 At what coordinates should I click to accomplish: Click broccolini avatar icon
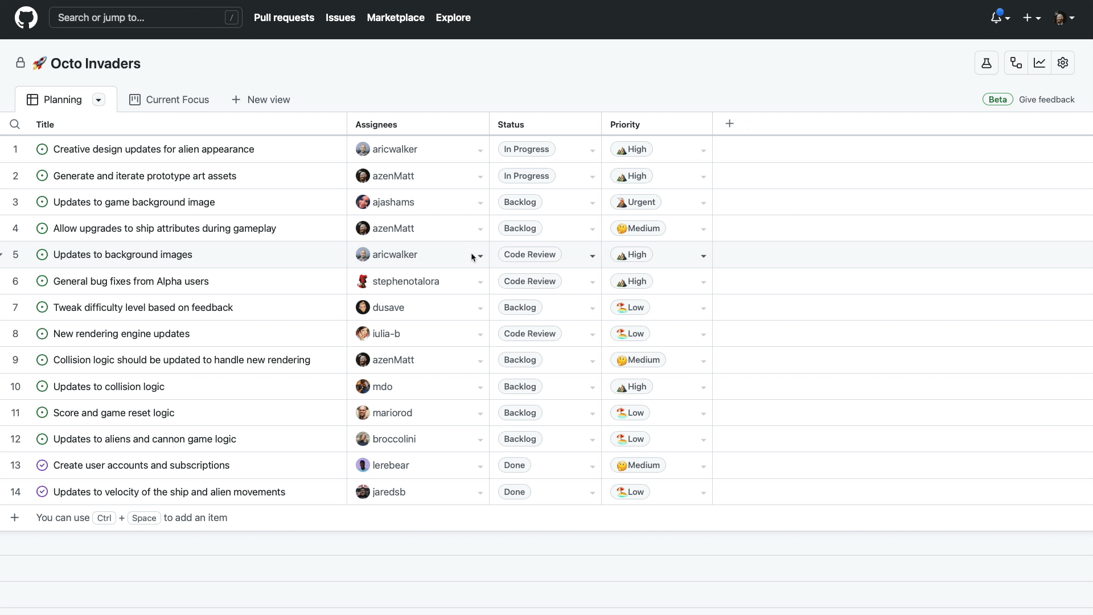point(363,439)
